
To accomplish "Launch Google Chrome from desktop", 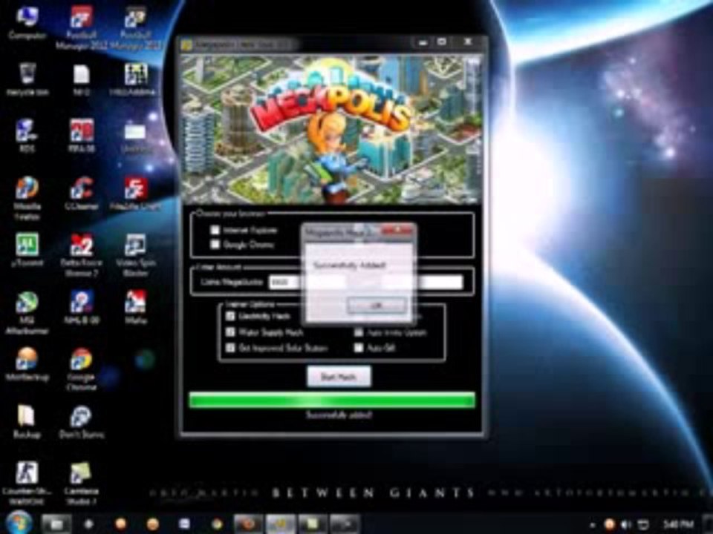I will point(82,369).
